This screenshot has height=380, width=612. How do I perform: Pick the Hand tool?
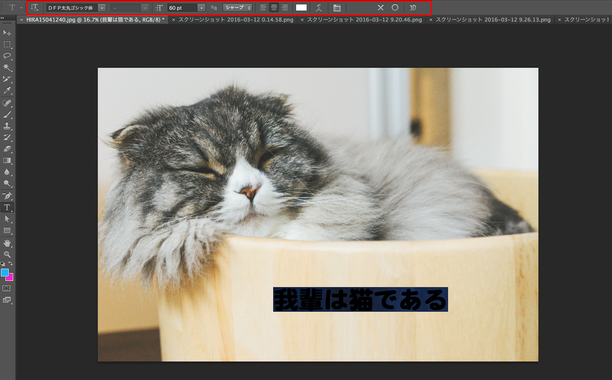coord(7,243)
